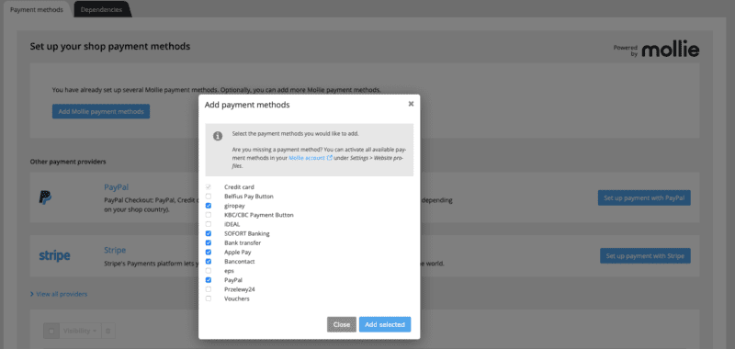Image resolution: width=735 pixels, height=349 pixels.
Task: Close the Add payment methods dialog with the X icon
Action: (x=411, y=104)
